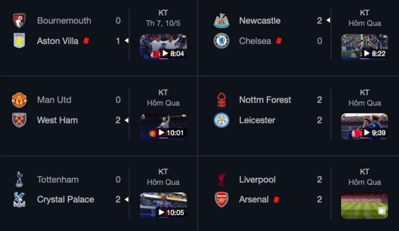
Task: Click the Arsenal cannon crest
Action: pyautogui.click(x=221, y=200)
